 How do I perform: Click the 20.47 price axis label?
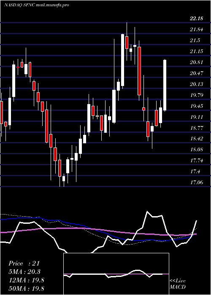(197, 73)
